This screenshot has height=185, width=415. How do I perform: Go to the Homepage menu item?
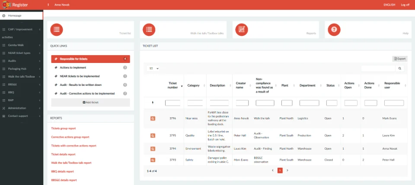point(22,16)
